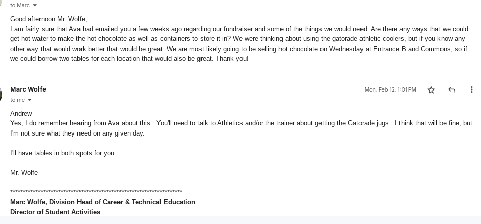Click the "Andrew" salutation in the reply
481x224 pixels.
click(x=21, y=113)
